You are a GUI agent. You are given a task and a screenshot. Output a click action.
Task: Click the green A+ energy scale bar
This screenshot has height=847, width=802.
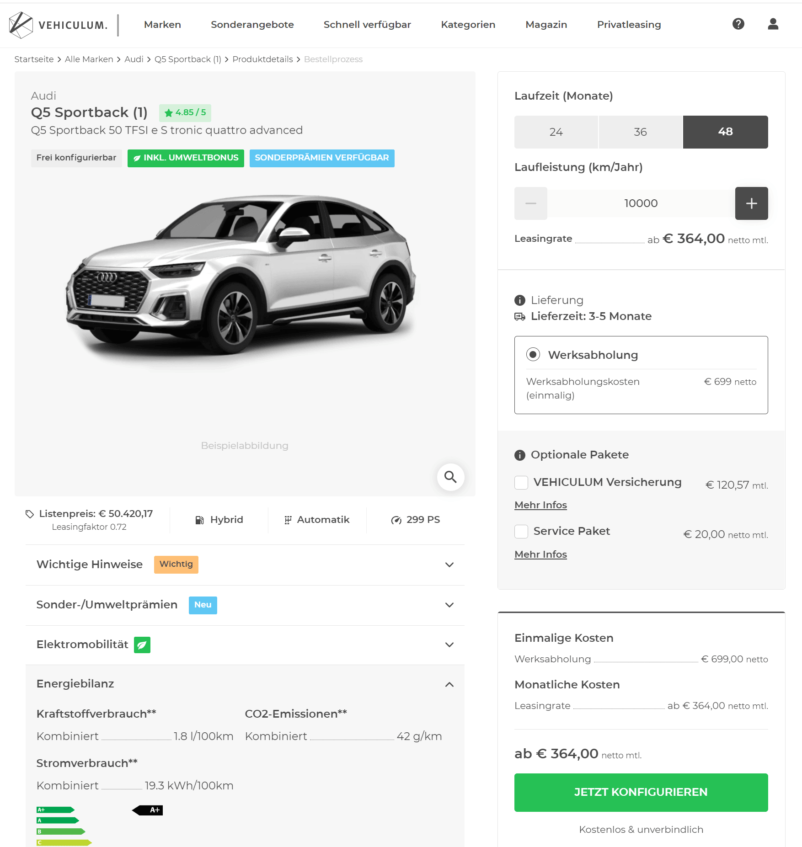tap(55, 810)
